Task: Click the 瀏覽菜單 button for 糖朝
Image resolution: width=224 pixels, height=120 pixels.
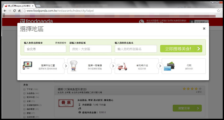Action: 187,108
